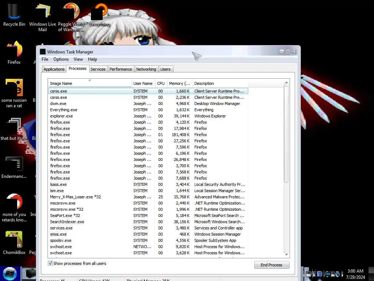Select the spoolsv.exe process row
The image size is (374, 281).
click(148, 240)
